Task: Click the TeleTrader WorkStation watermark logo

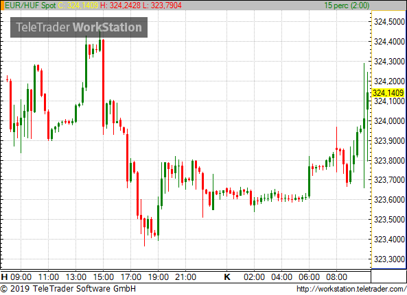Action: [x=79, y=27]
